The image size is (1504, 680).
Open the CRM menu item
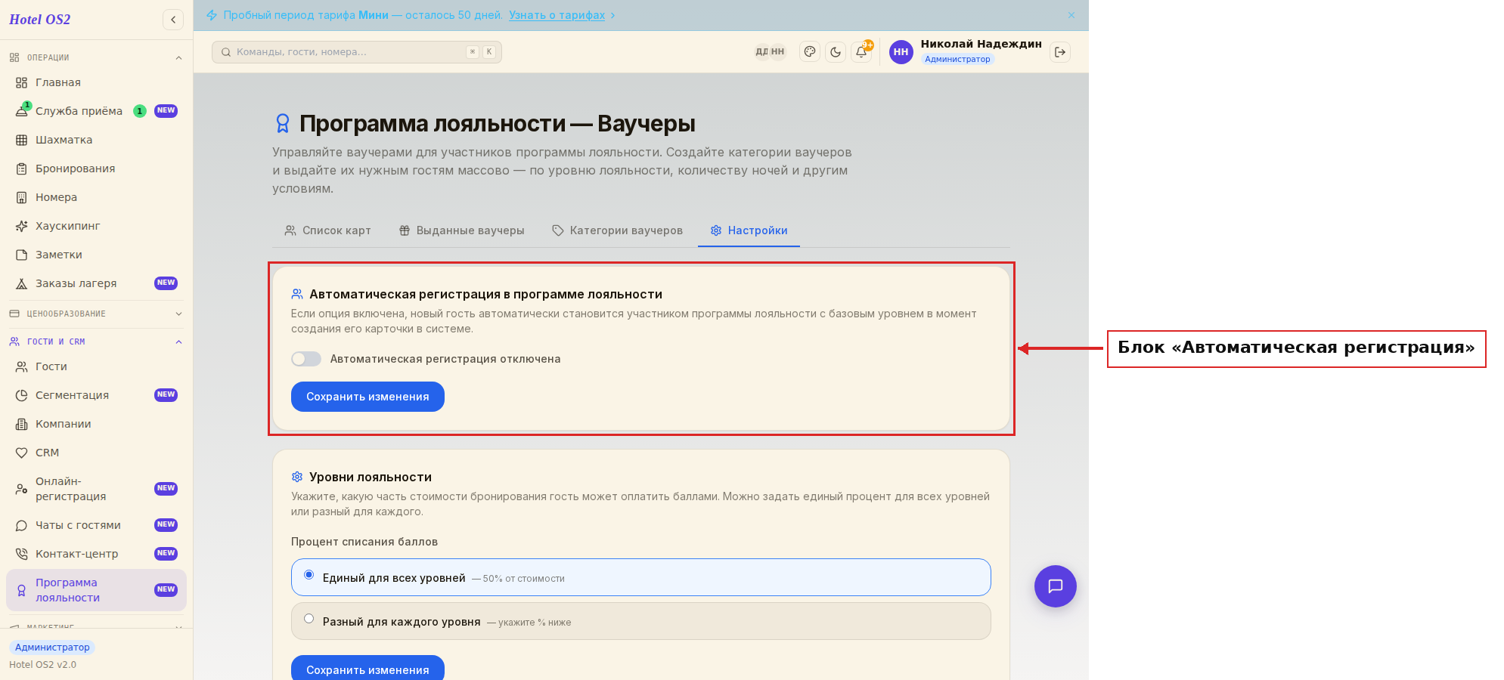96,453
